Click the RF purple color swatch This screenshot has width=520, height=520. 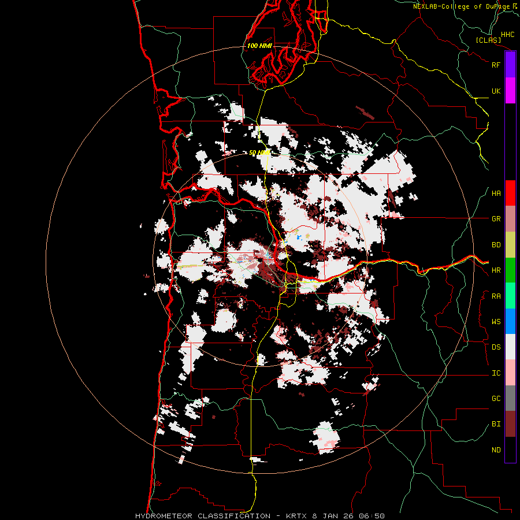click(x=510, y=65)
